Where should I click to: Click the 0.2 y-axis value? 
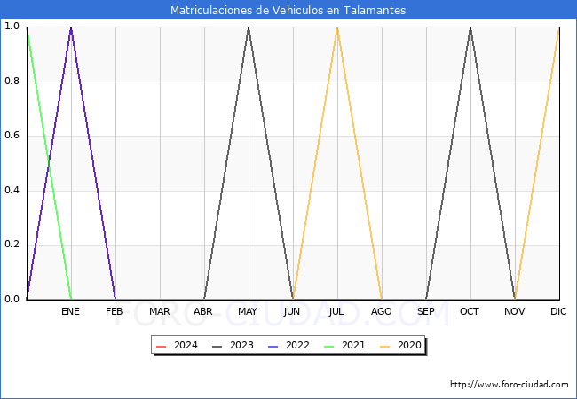point(12,245)
